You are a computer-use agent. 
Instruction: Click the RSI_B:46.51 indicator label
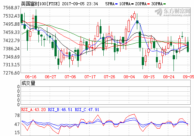click(x=60, y=110)
